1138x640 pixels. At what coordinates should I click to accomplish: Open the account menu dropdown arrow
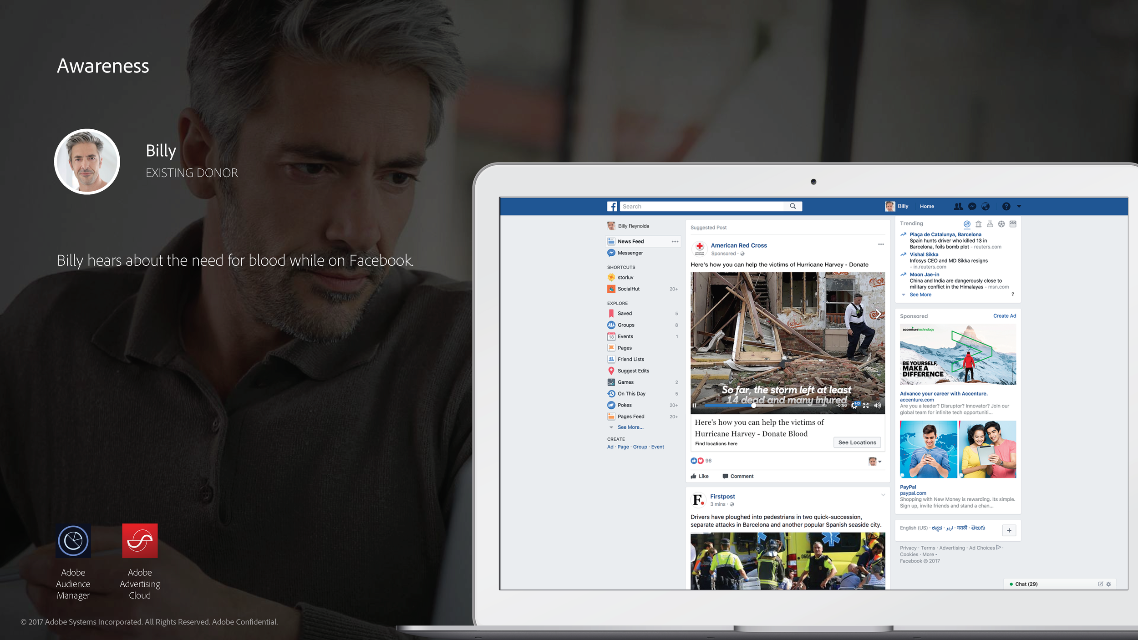click(1019, 206)
